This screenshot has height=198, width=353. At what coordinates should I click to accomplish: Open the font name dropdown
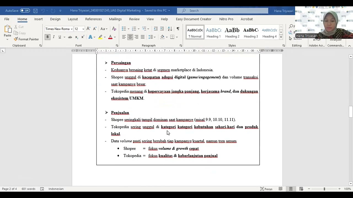click(x=72, y=29)
